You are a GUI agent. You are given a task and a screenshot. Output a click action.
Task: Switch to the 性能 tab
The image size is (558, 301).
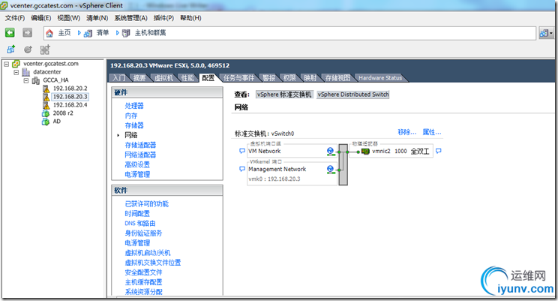187,78
